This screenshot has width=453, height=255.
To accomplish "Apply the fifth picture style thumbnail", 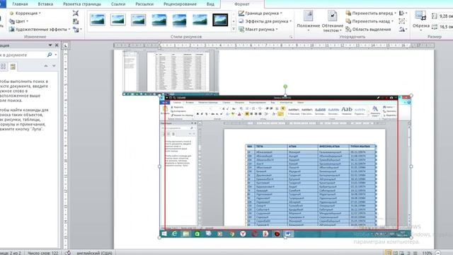I will click(179, 20).
